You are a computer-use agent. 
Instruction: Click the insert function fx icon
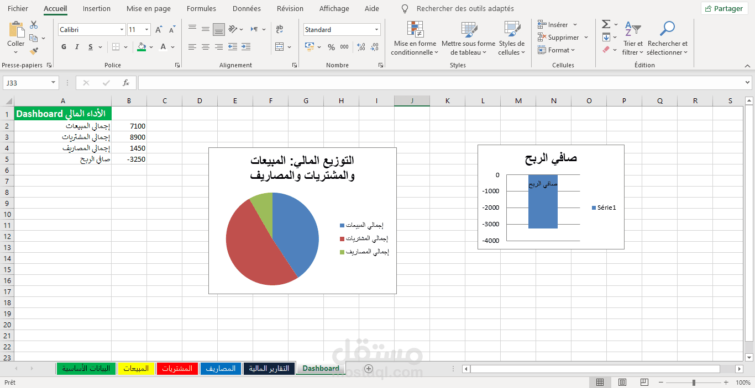click(126, 83)
